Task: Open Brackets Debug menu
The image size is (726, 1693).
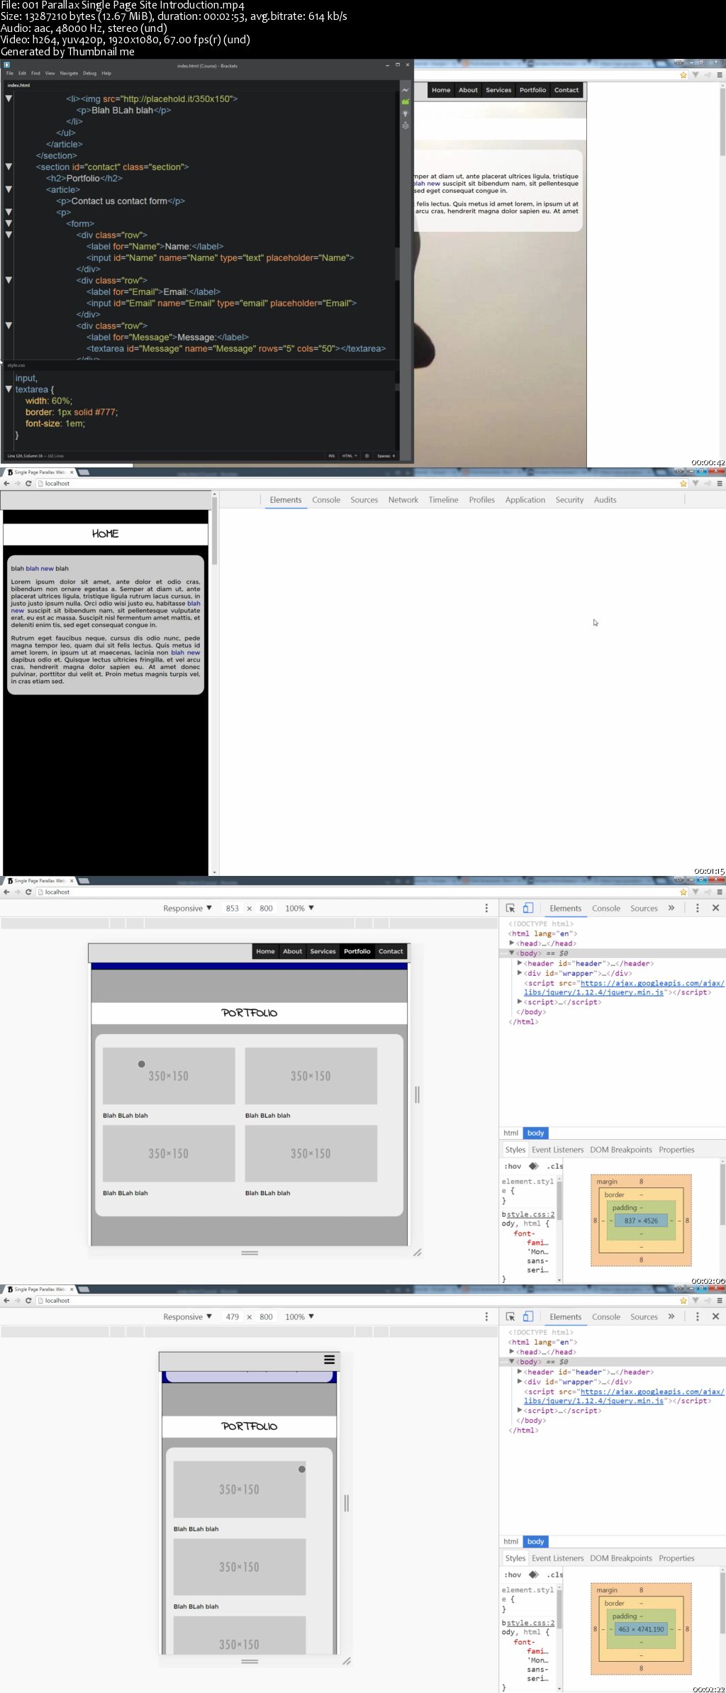Action: point(89,73)
